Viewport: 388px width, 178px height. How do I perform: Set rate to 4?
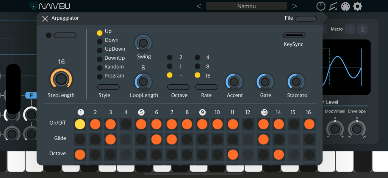(x=197, y=57)
